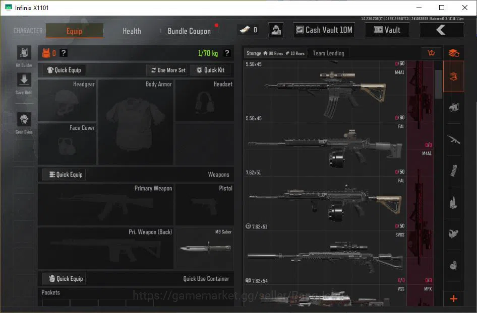Select the Headset equipment slot
The width and height of the screenshot is (477, 313).
(x=205, y=101)
